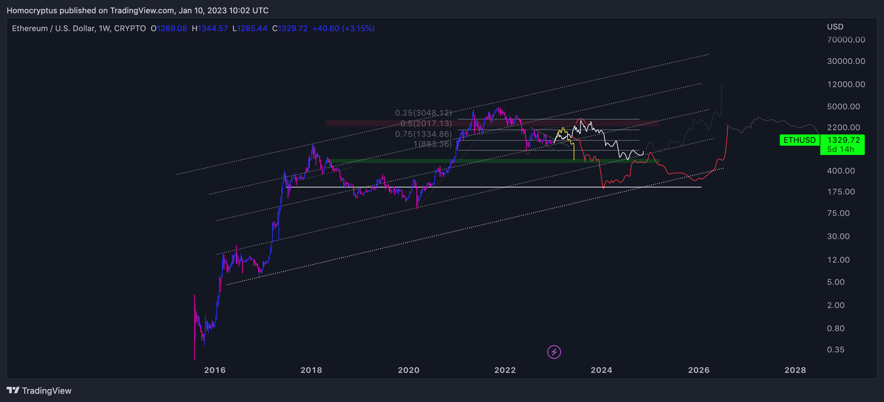Click the 0.5(2017.13) Fibonacci level label

click(426, 123)
